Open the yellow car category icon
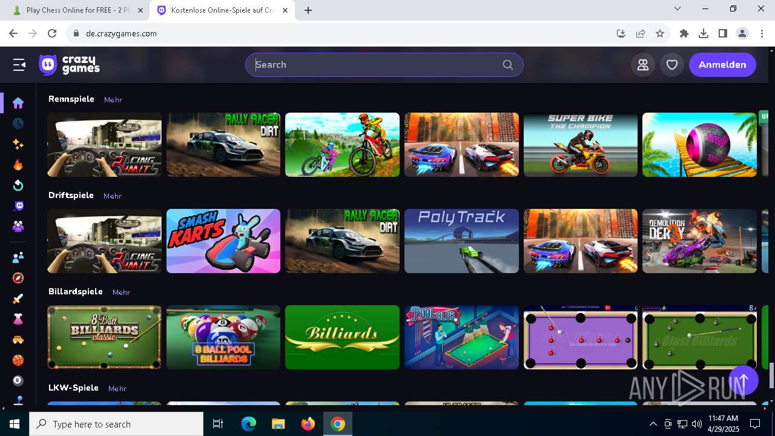 pos(18,340)
